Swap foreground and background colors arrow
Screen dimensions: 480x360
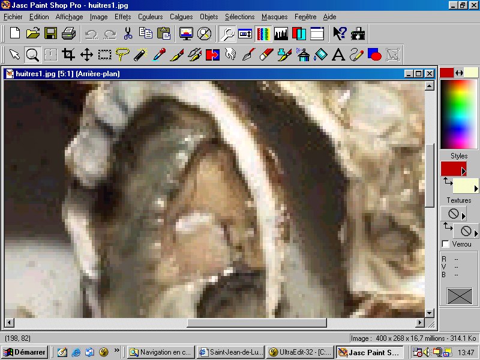tap(459, 73)
